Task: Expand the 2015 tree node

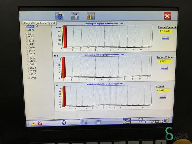Action: [27, 44]
